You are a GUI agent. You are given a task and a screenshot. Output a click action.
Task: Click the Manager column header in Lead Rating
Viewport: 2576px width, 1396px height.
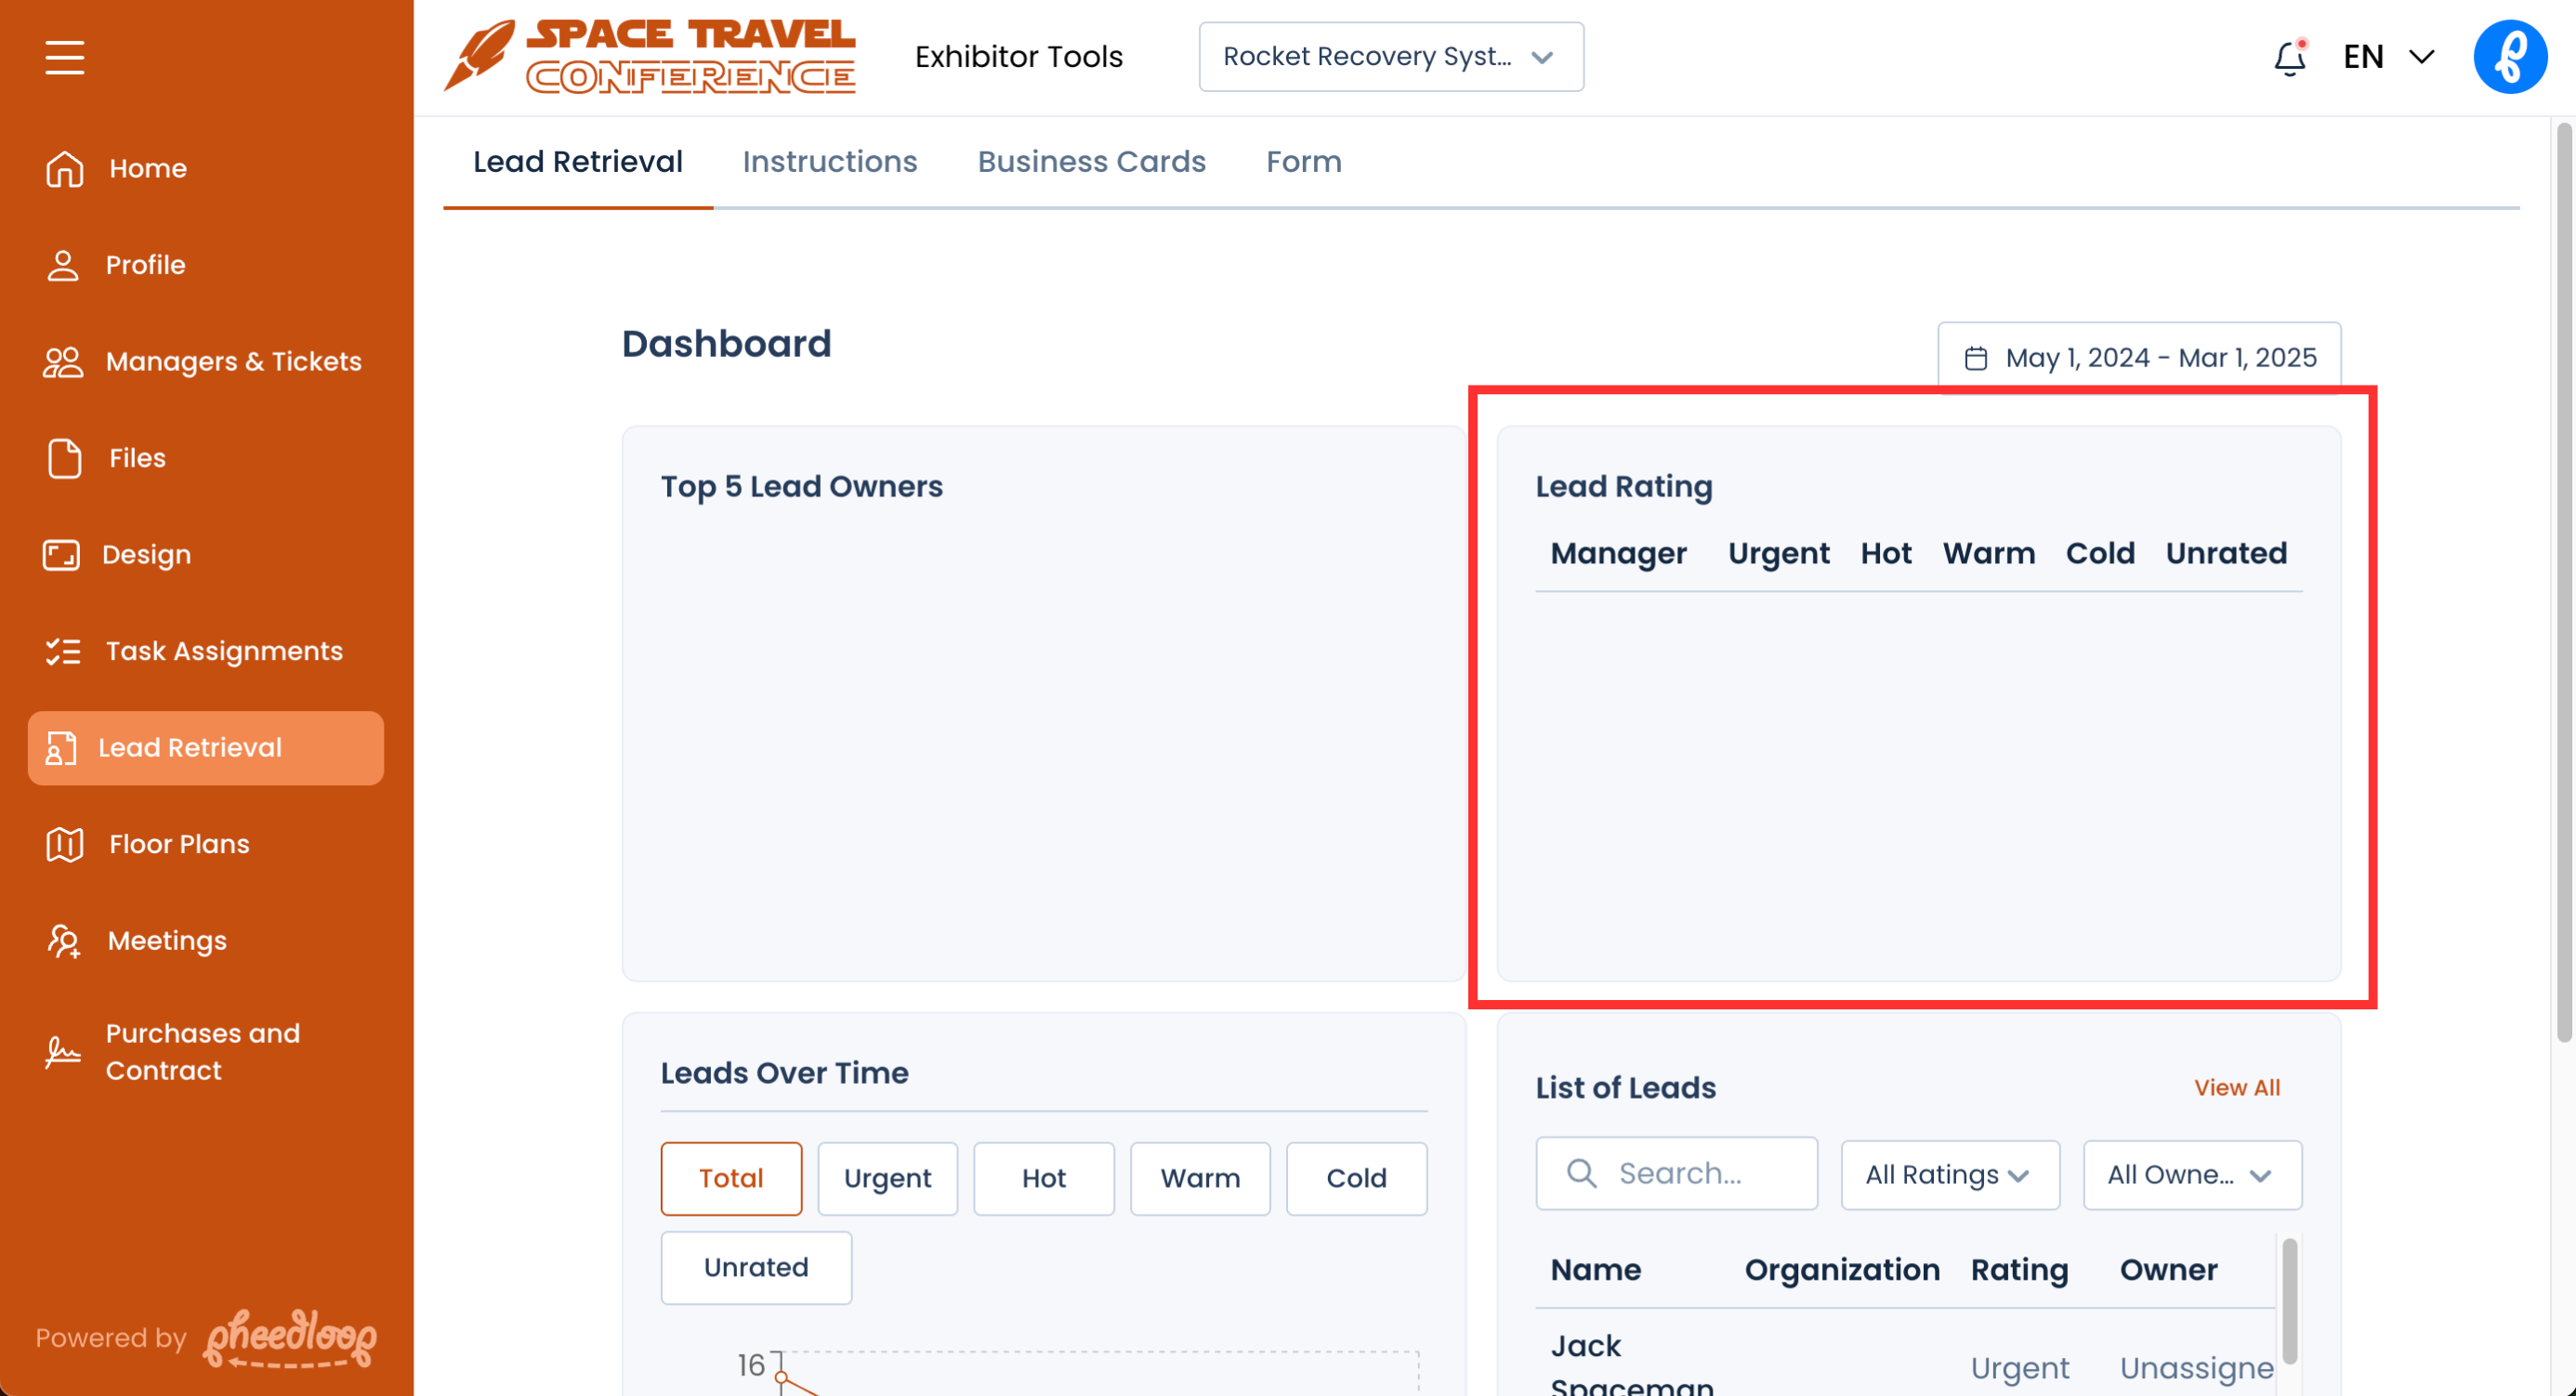click(x=1618, y=554)
